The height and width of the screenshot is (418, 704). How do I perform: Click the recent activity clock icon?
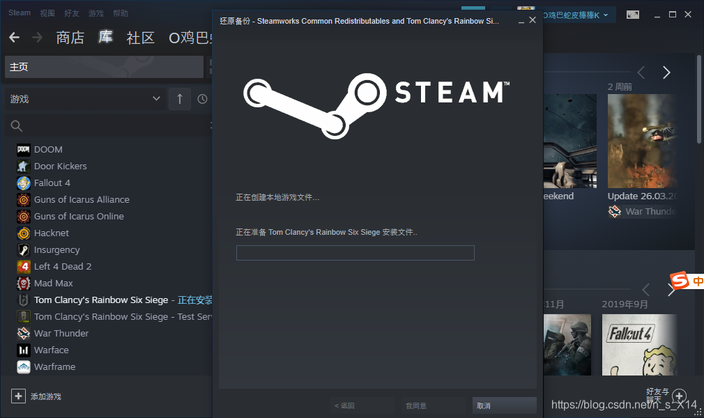tap(203, 99)
